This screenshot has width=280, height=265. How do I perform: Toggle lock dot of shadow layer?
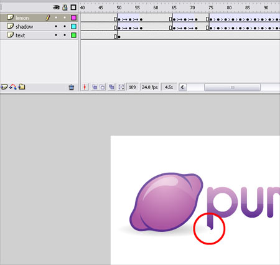pos(65,26)
